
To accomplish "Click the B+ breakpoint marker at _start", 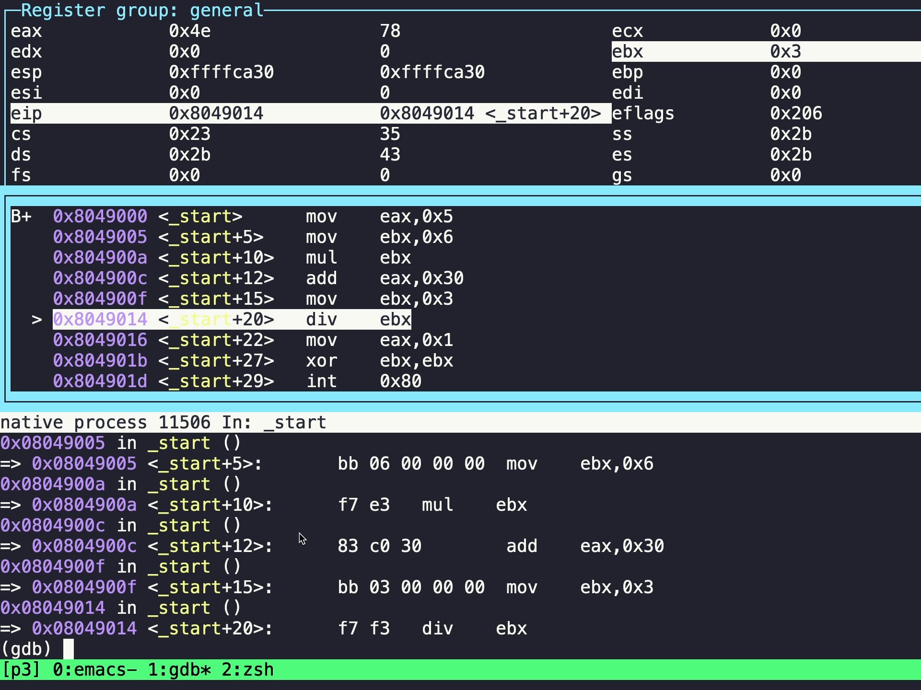I will (21, 217).
